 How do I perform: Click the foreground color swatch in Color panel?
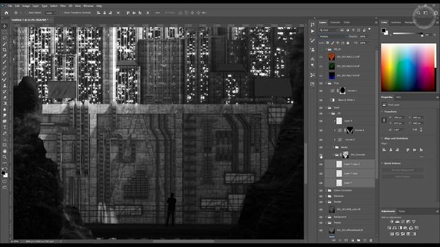click(384, 30)
